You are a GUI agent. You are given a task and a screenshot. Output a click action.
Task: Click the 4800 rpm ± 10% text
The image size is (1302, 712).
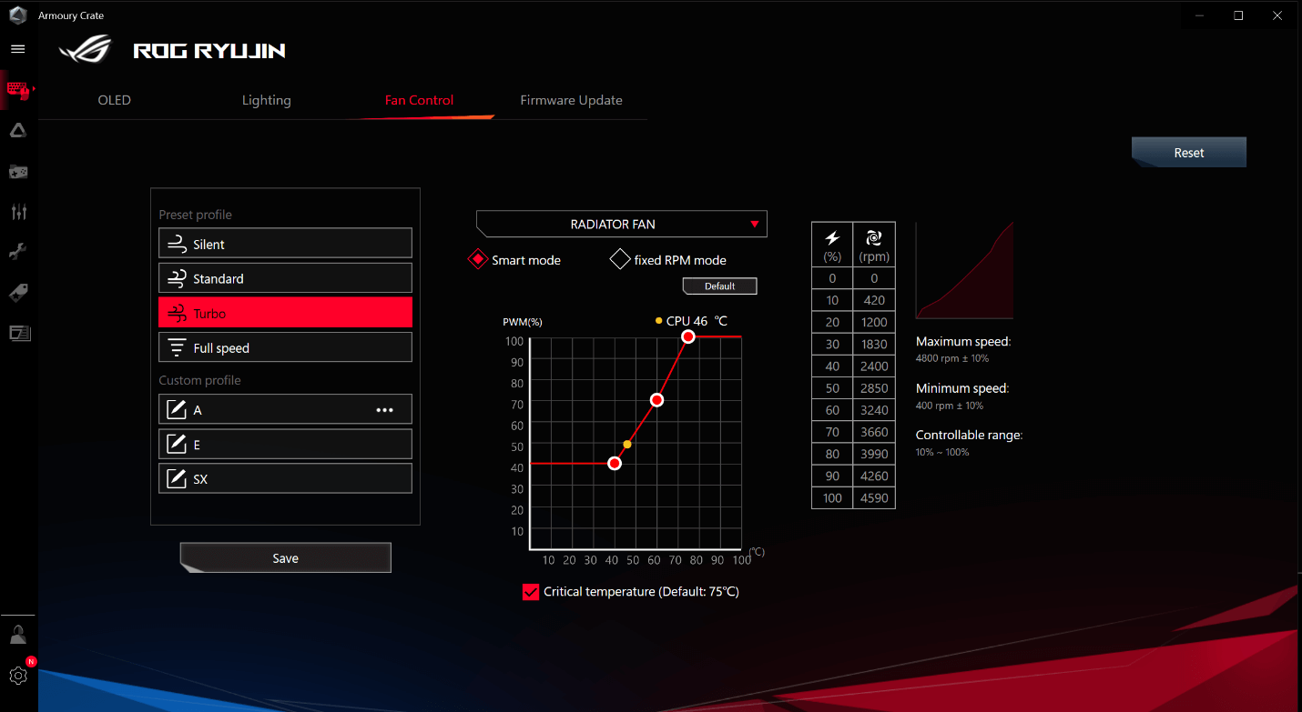click(x=952, y=359)
